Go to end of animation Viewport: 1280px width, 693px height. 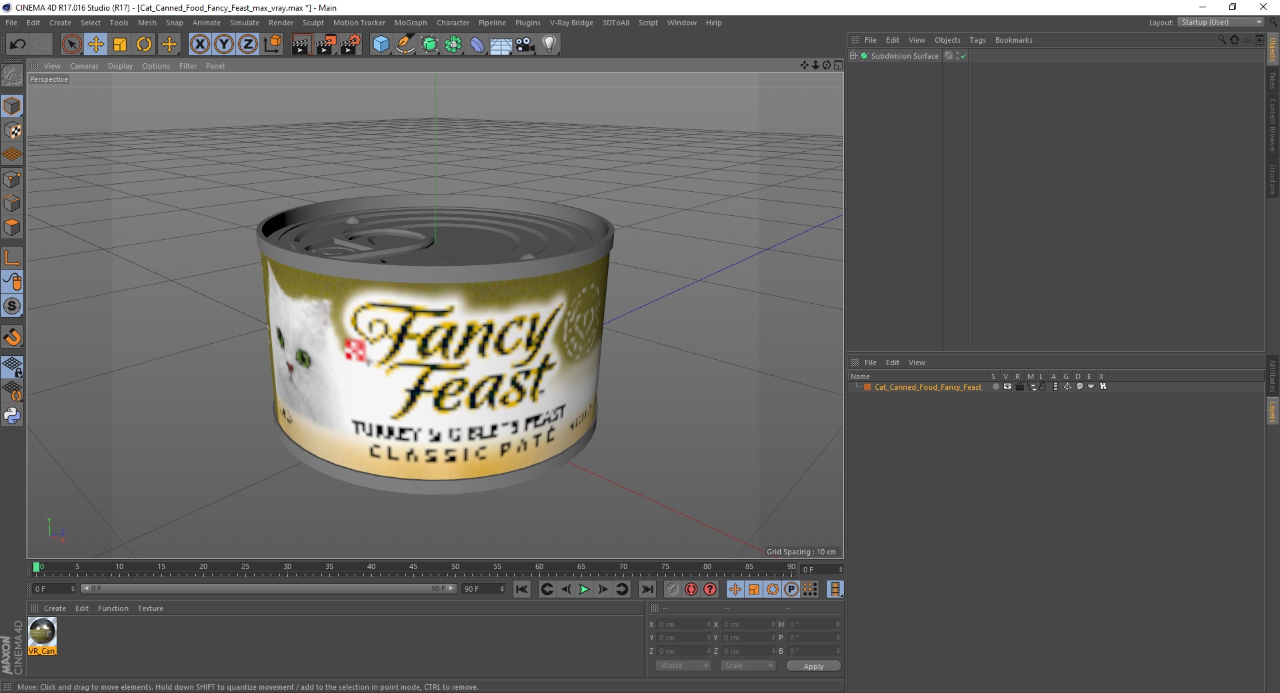647,589
